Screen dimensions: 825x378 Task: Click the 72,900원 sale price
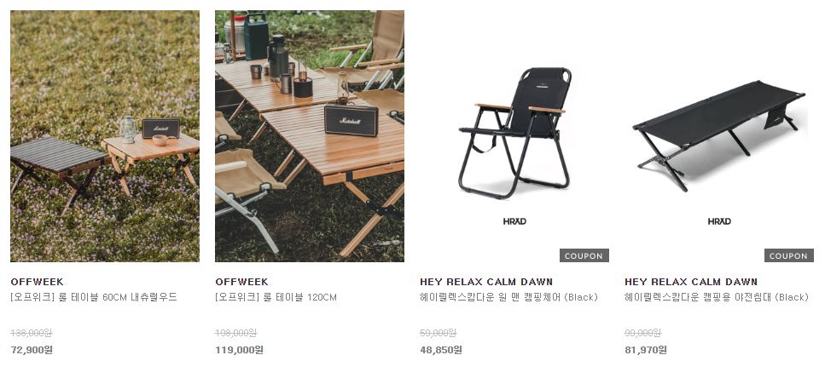(32, 350)
